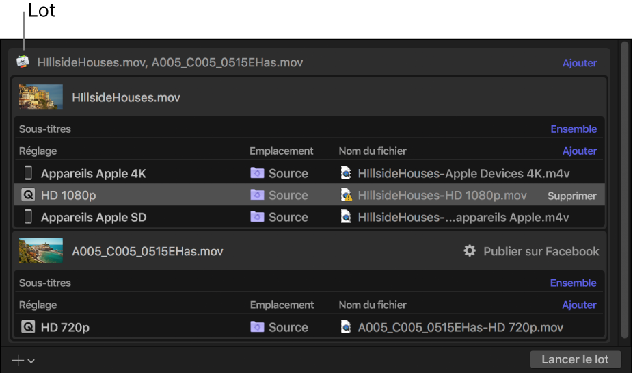Select the A005_C005_0515EHas.mov thumbnail
This screenshot has height=373, width=633.
[41, 251]
